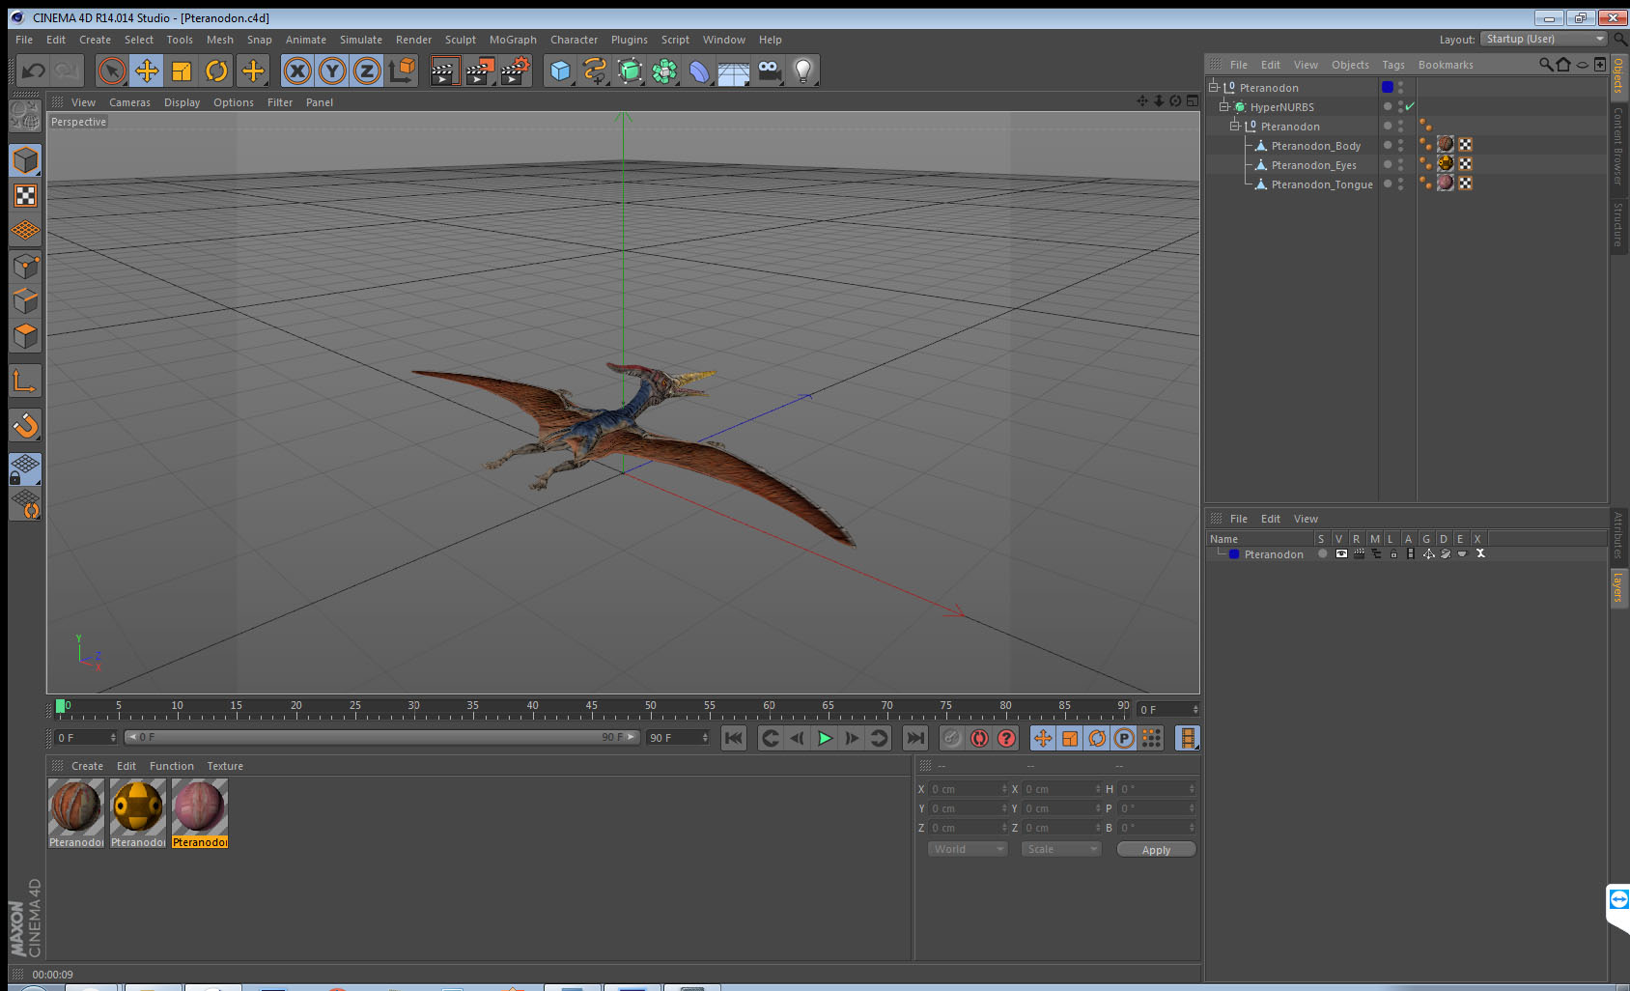Activate the Move tool in top toolbar
This screenshot has width=1630, height=991.
tap(147, 71)
